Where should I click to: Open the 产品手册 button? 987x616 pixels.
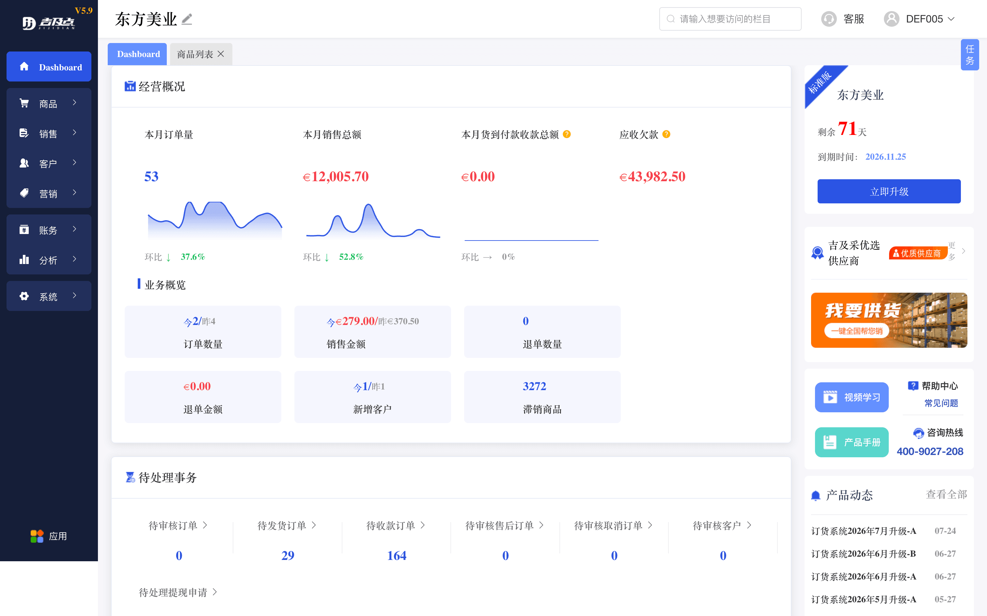pyautogui.click(x=852, y=443)
